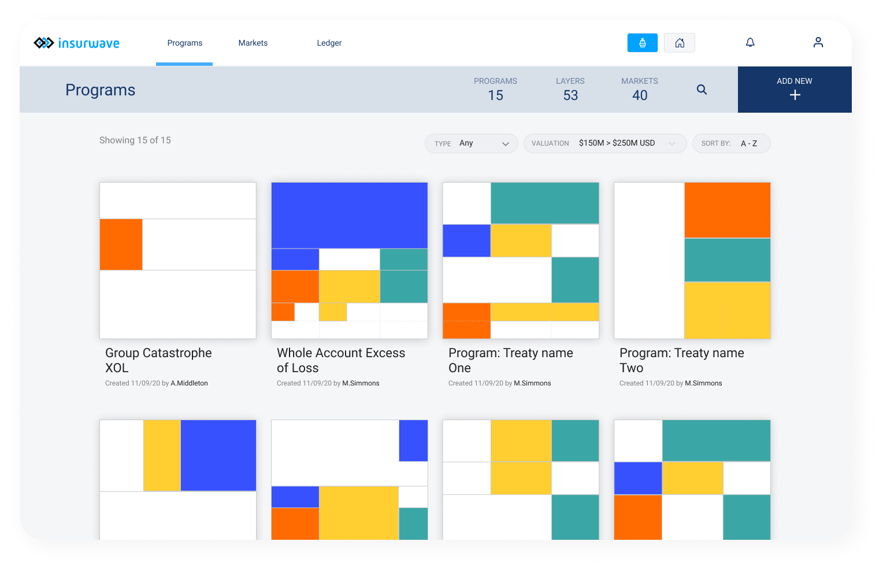Open the user profile icon

pos(818,42)
